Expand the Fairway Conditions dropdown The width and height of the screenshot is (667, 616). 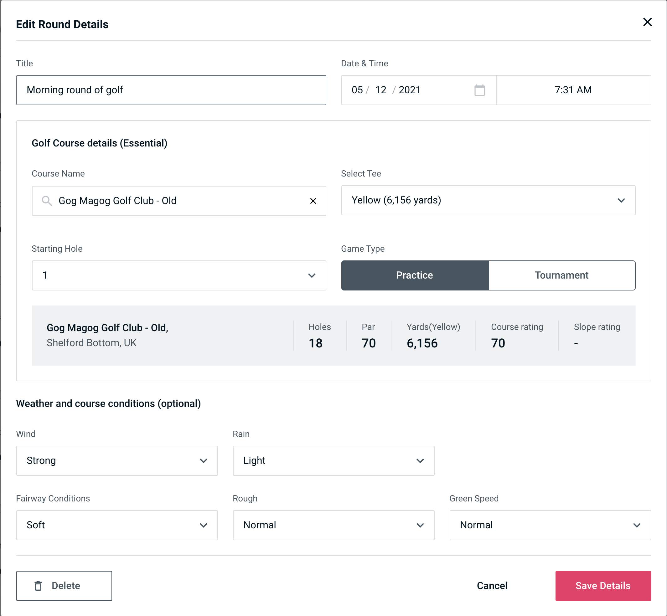[x=117, y=525]
